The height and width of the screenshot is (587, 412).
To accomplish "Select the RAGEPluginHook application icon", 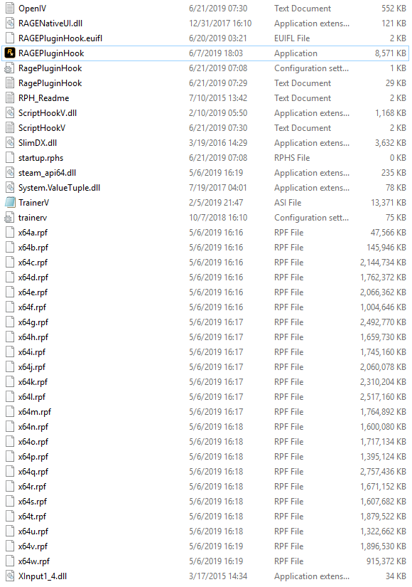I will [10, 53].
